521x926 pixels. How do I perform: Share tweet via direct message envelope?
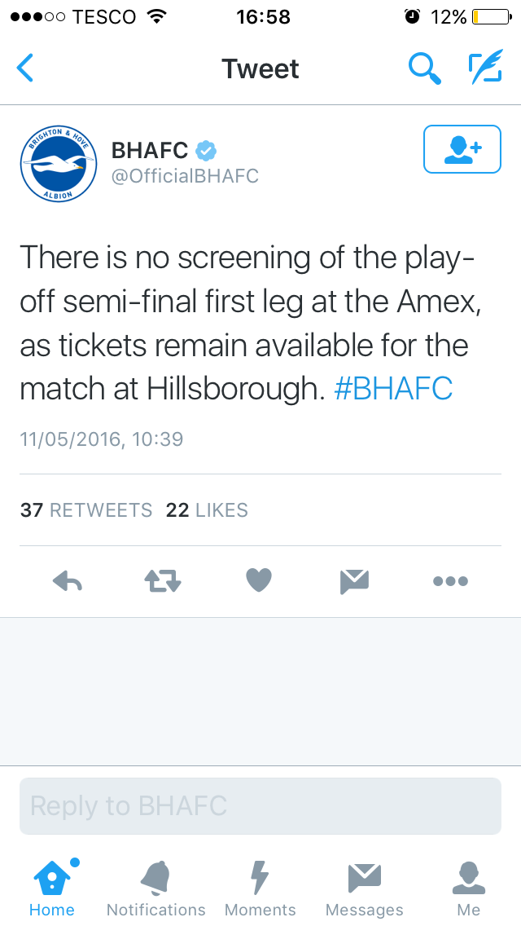(354, 581)
